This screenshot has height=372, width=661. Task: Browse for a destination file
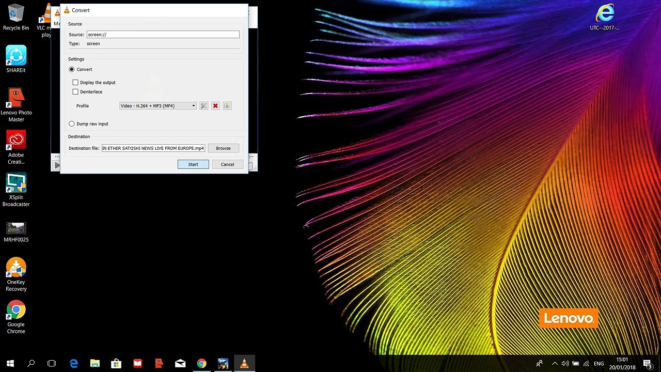pyautogui.click(x=223, y=148)
